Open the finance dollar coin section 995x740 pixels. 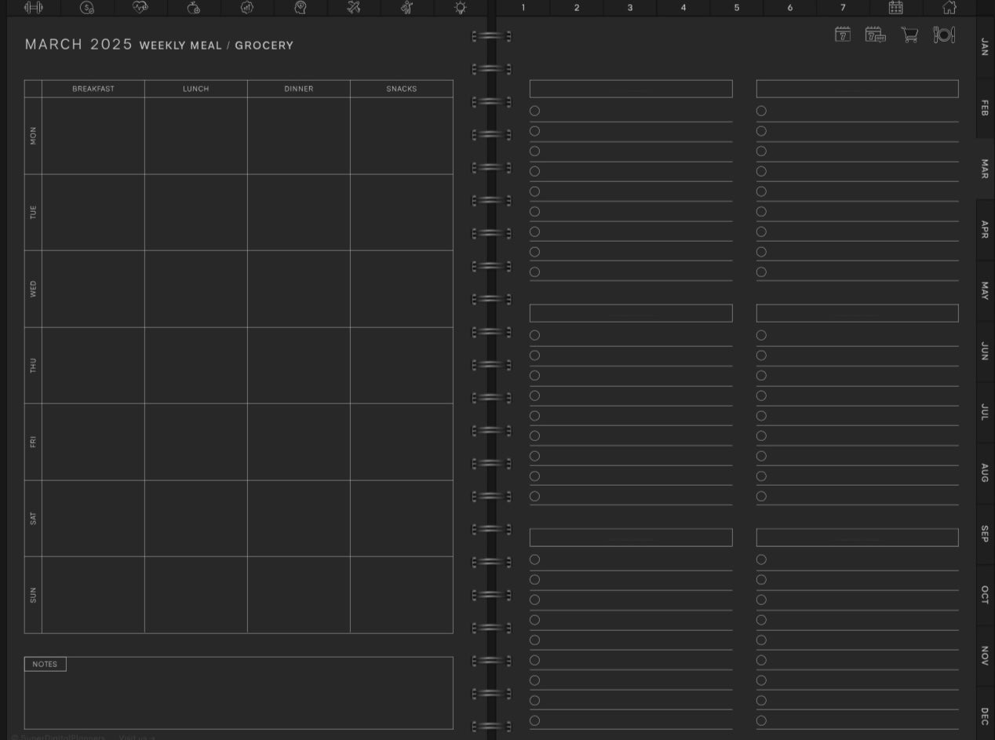pos(87,8)
